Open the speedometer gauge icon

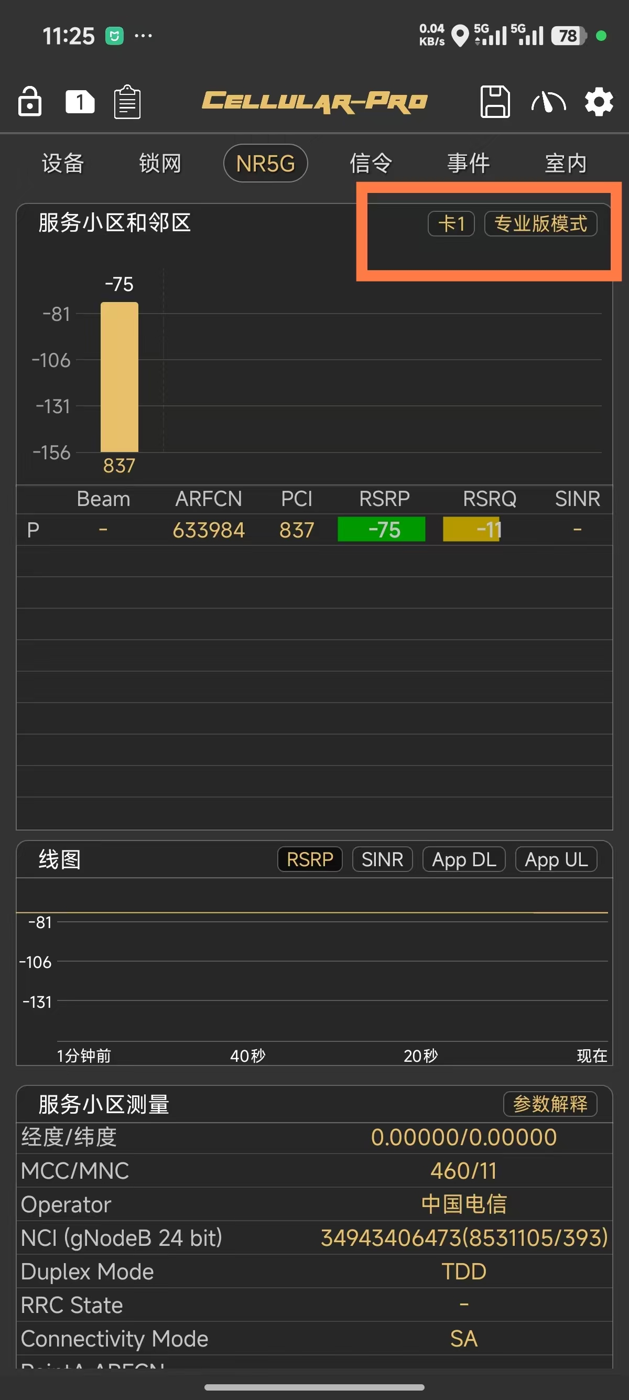(548, 102)
